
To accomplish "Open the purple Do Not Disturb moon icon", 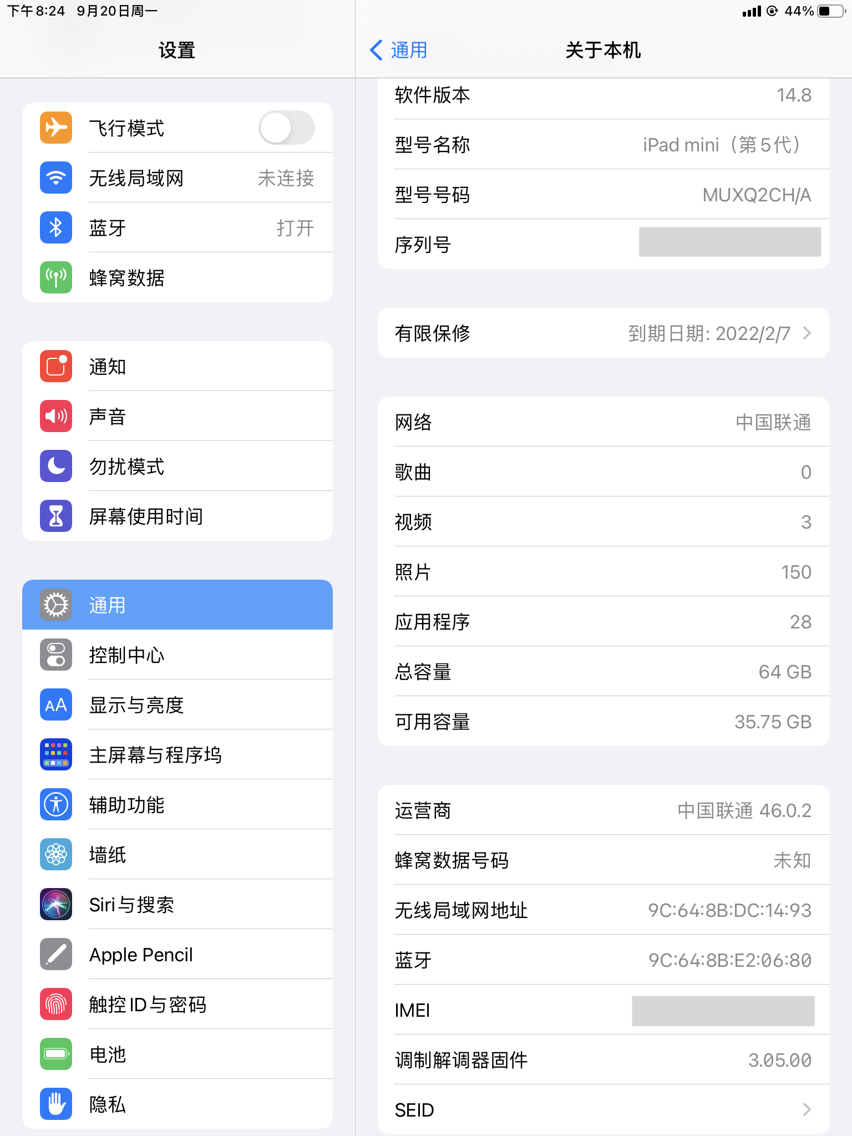I will (56, 466).
